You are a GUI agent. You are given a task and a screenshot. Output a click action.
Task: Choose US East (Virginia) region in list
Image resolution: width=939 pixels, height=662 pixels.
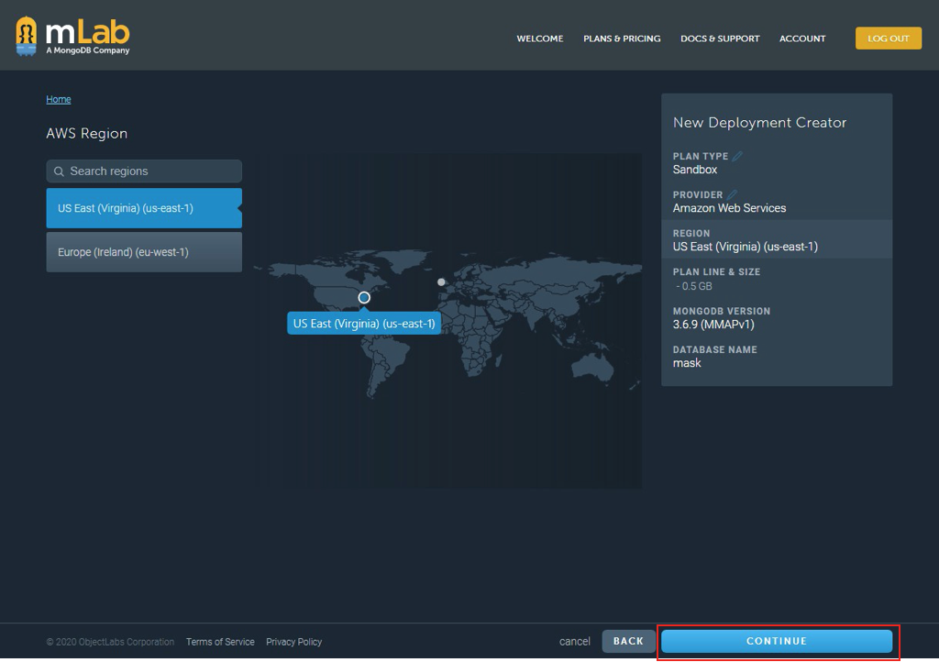(144, 208)
